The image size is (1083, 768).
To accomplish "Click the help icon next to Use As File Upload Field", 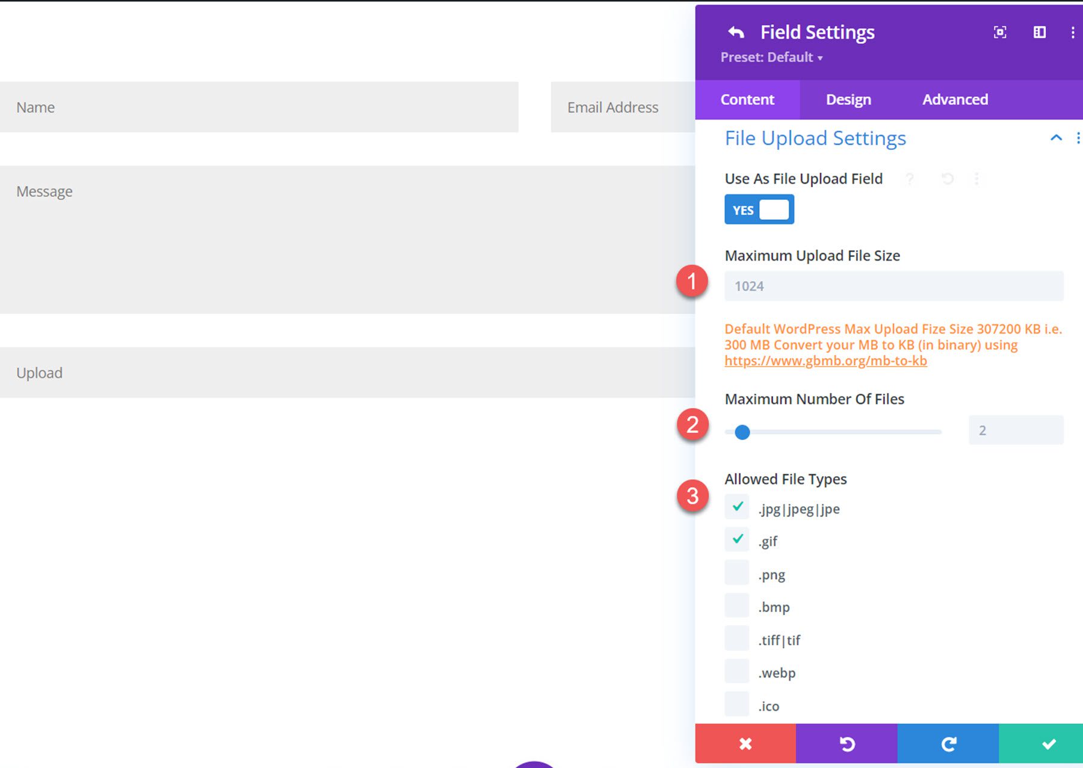I will (910, 179).
